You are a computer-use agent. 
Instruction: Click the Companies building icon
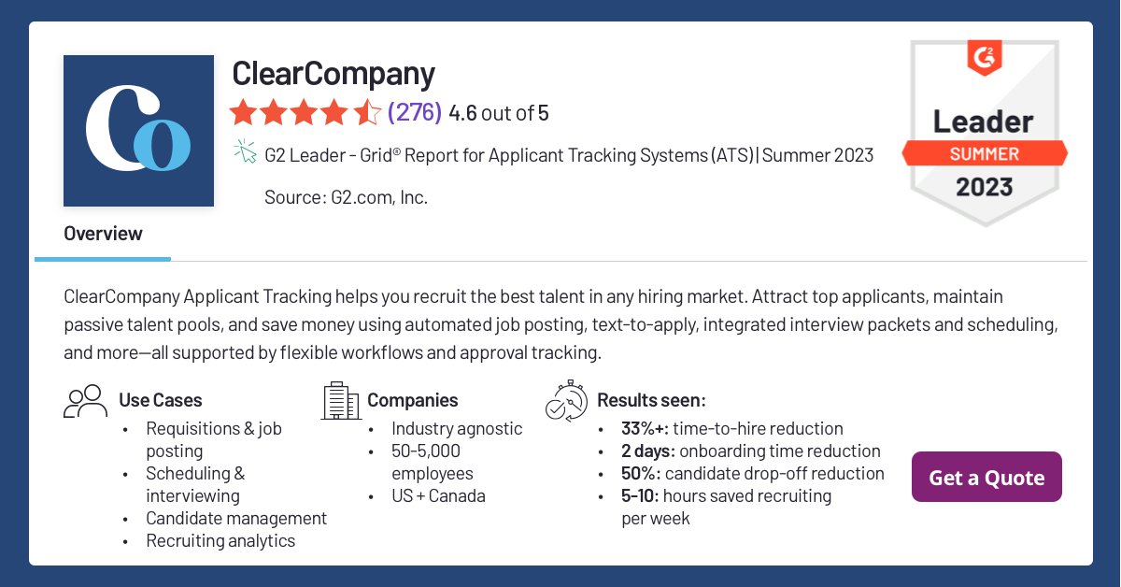(x=340, y=400)
